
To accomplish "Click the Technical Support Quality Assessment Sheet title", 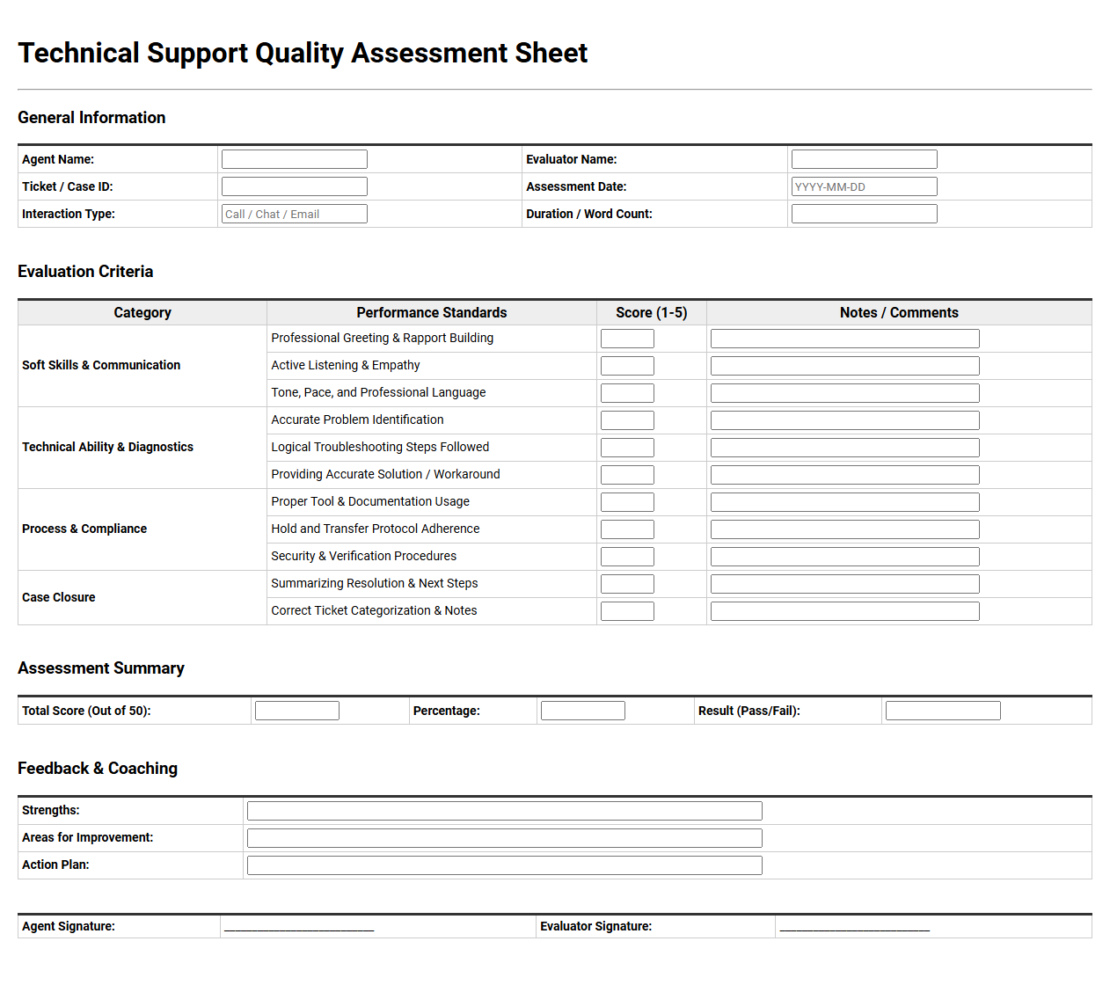I will 303,53.
